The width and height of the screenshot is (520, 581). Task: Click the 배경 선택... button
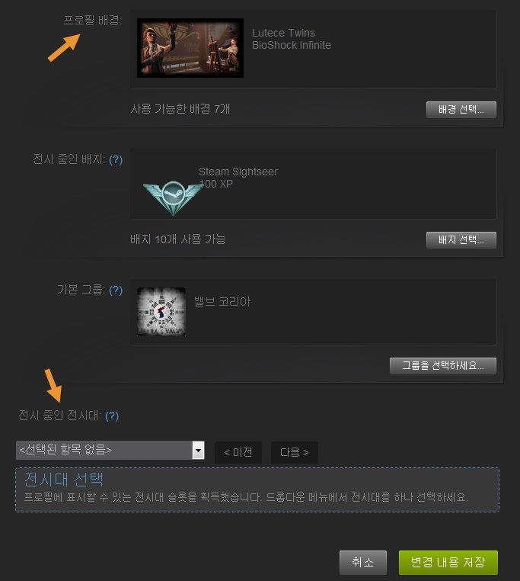pyautogui.click(x=461, y=110)
